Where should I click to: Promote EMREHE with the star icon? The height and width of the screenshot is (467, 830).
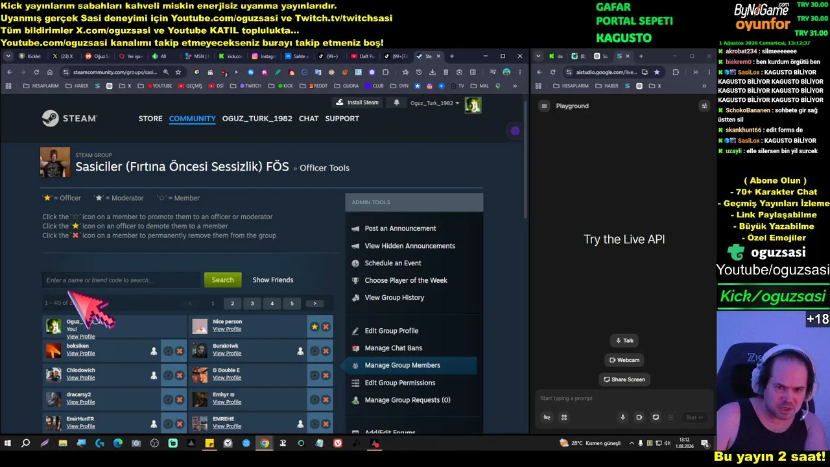click(314, 424)
